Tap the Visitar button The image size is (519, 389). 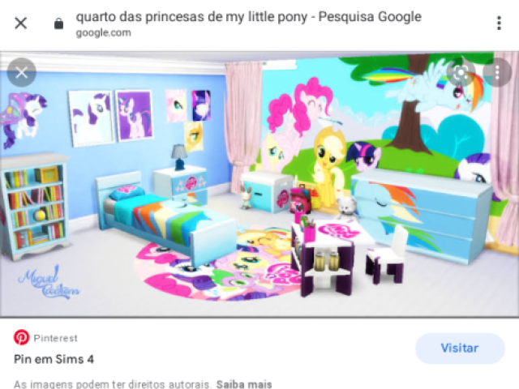click(460, 348)
